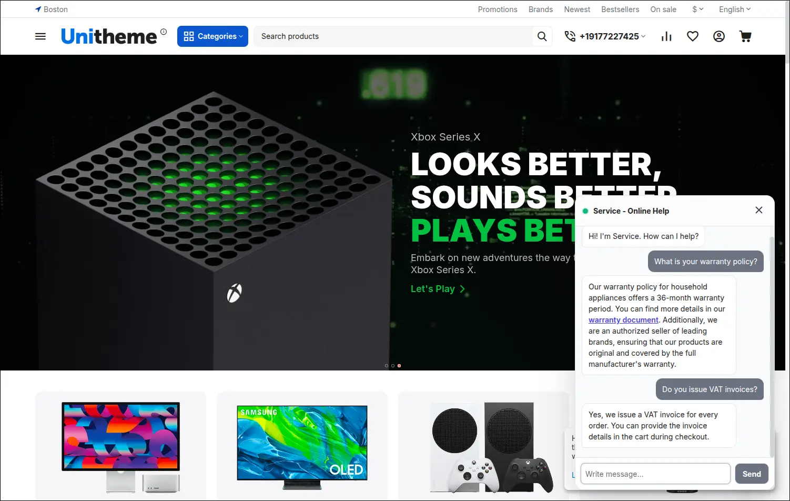790x501 pixels.
Task: Click the "Hi! I'm Service" greeting message
Action: click(x=643, y=236)
